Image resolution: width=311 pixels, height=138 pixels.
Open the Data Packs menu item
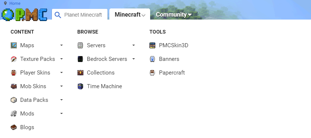[34, 100]
